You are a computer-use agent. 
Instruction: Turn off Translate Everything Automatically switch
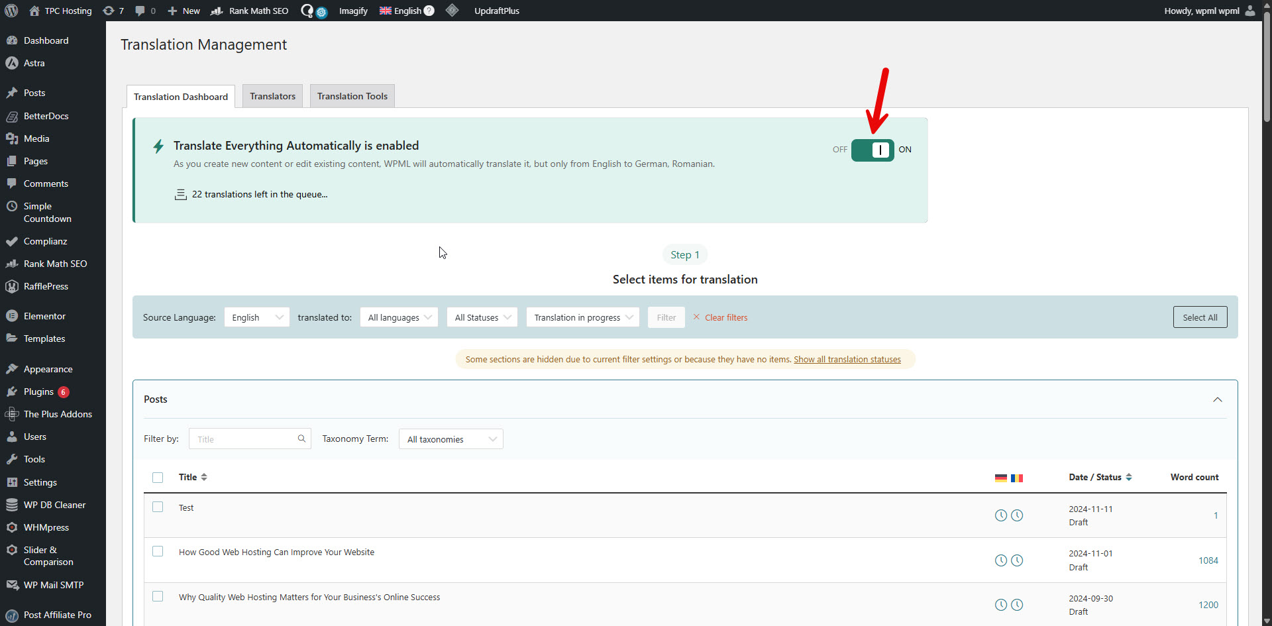coord(872,150)
